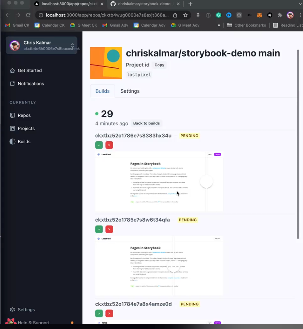Click the chriskalmar/storybook-demo main title

click(203, 53)
